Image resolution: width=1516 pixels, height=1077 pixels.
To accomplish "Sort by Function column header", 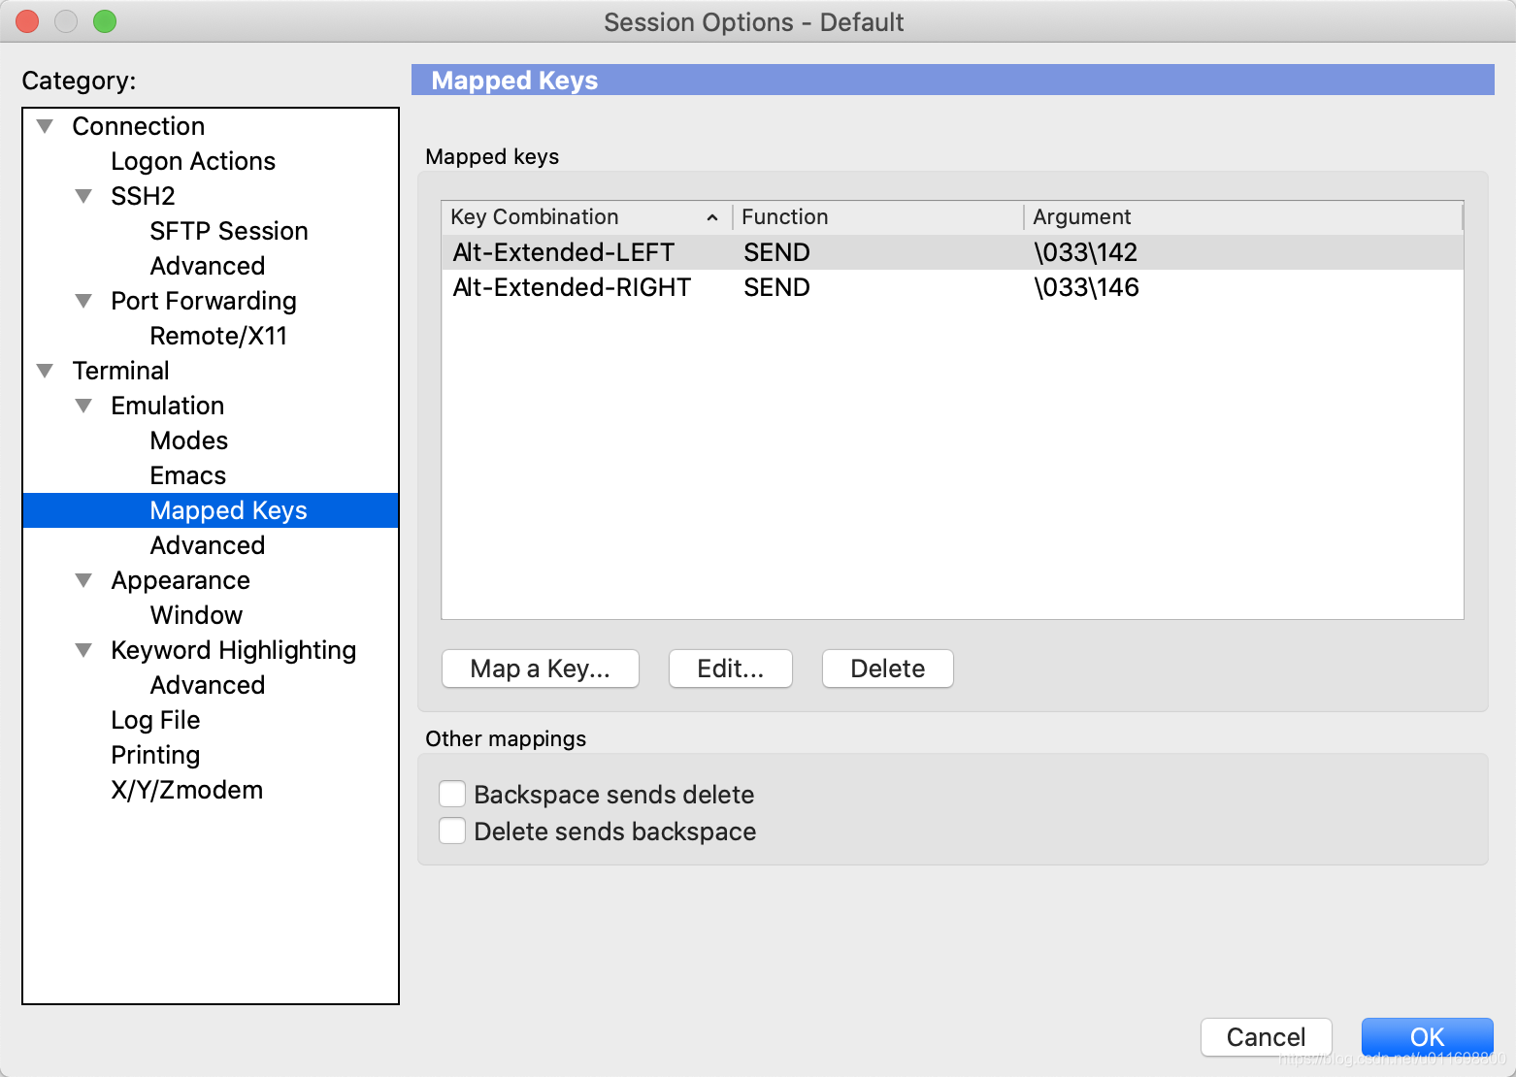I will pos(877,216).
